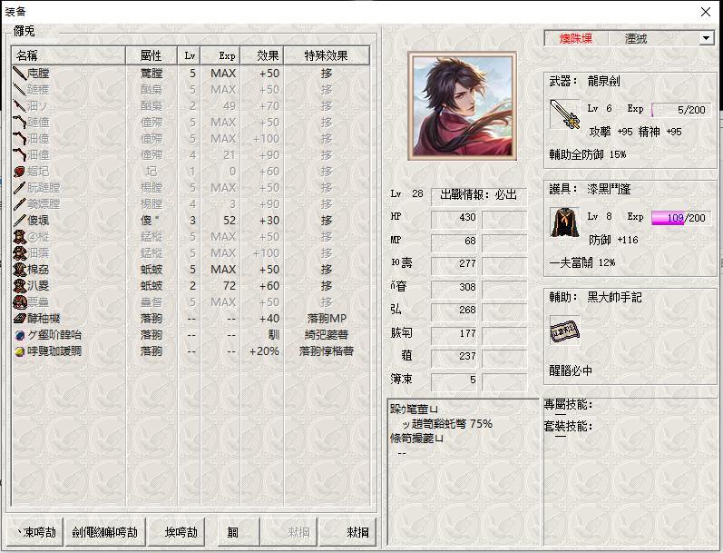Click the 特殊效果 column header
The width and height of the screenshot is (723, 553).
click(x=326, y=55)
